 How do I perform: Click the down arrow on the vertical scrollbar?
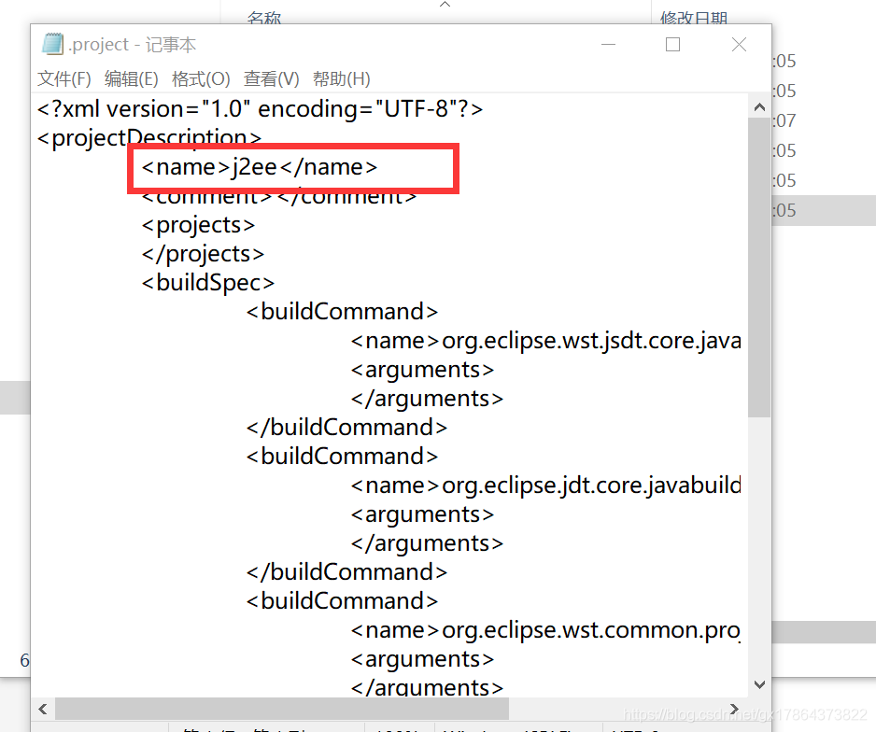point(759,683)
